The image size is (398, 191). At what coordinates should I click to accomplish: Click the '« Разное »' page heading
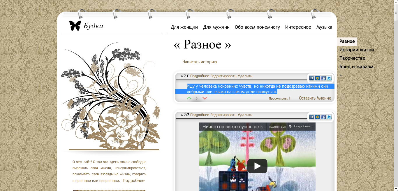tap(202, 44)
